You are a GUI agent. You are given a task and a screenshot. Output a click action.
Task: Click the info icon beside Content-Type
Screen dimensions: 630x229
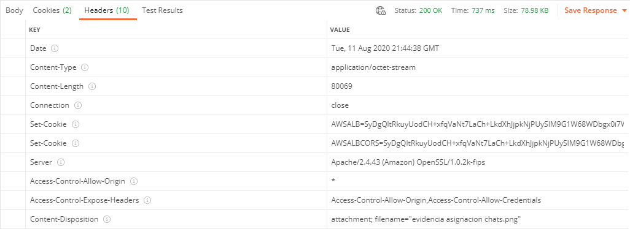85,67
